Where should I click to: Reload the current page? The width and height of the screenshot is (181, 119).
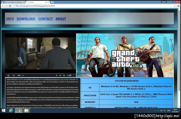click(x=10, y=6)
